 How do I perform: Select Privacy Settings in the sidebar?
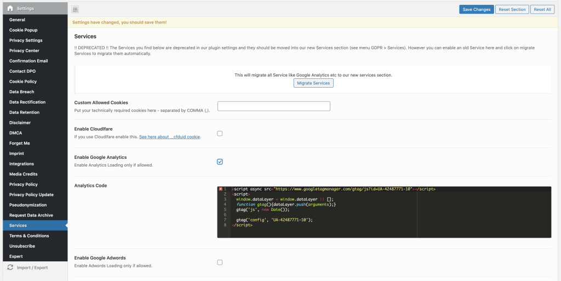25,41
